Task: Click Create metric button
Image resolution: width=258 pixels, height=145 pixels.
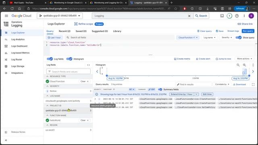Action: click(182, 59)
